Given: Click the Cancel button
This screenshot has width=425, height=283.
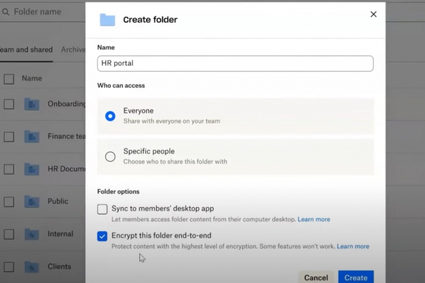Looking at the screenshot, I should click(316, 277).
